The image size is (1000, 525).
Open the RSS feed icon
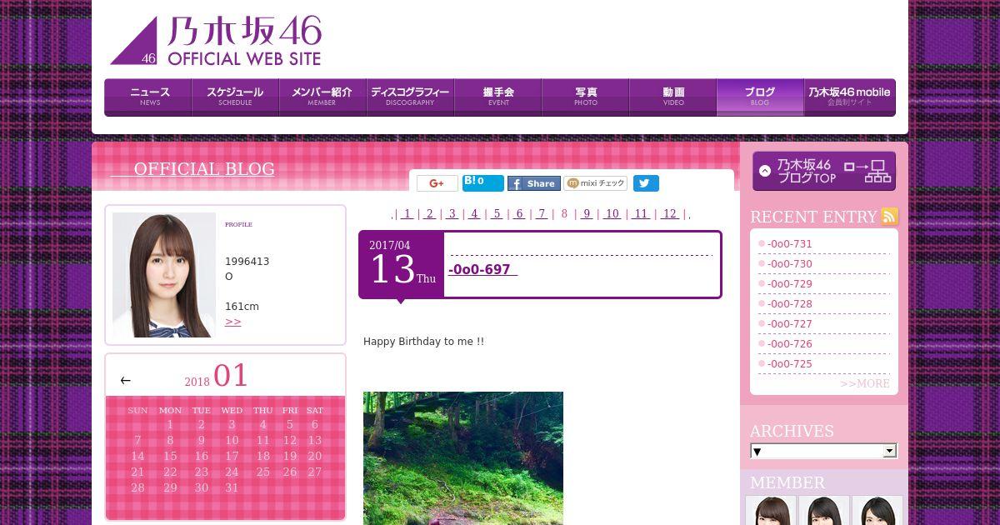pos(890,217)
